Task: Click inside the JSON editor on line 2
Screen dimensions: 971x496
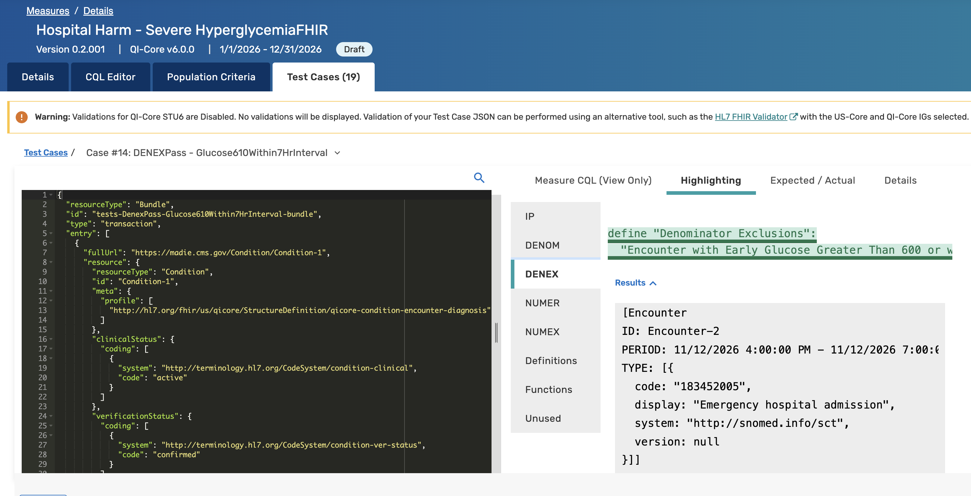Action: coord(226,204)
